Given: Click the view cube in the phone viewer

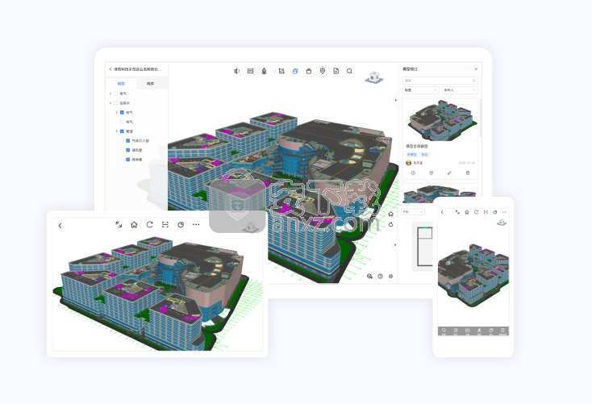Looking at the screenshot, I should 502,223.
